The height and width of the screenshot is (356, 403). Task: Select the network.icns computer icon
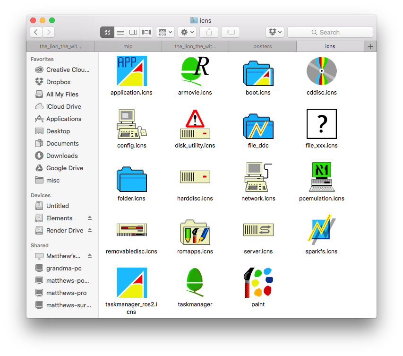(x=258, y=177)
